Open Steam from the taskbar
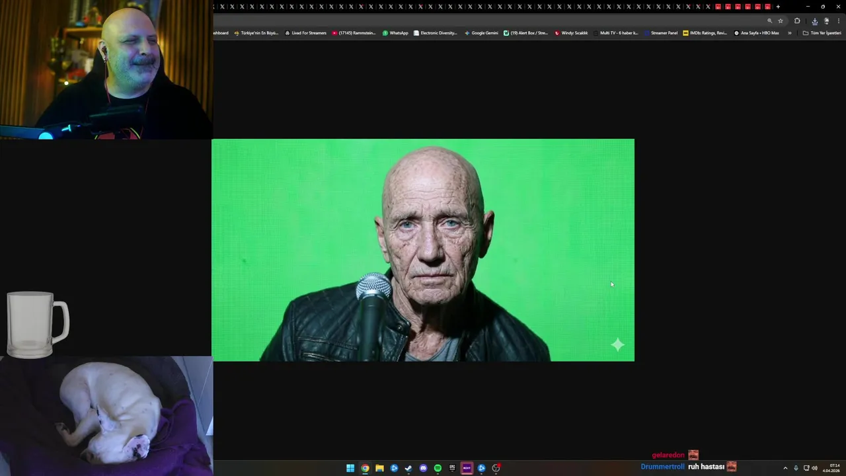 (408, 468)
